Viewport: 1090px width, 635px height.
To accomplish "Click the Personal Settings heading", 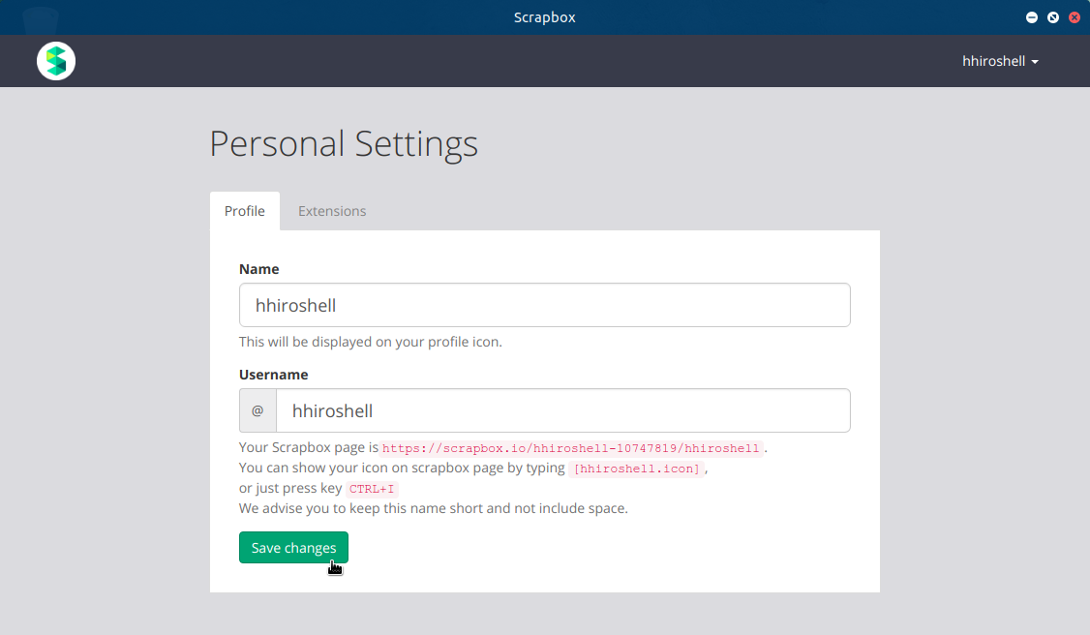I will click(344, 144).
